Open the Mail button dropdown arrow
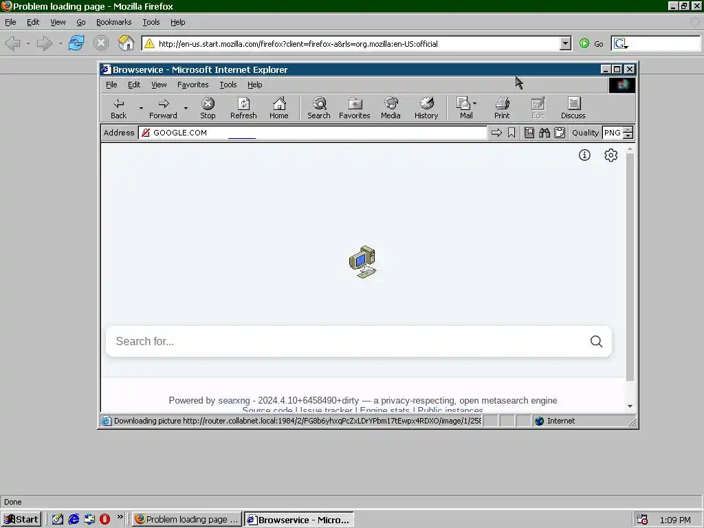Image resolution: width=704 pixels, height=528 pixels. coord(474,104)
